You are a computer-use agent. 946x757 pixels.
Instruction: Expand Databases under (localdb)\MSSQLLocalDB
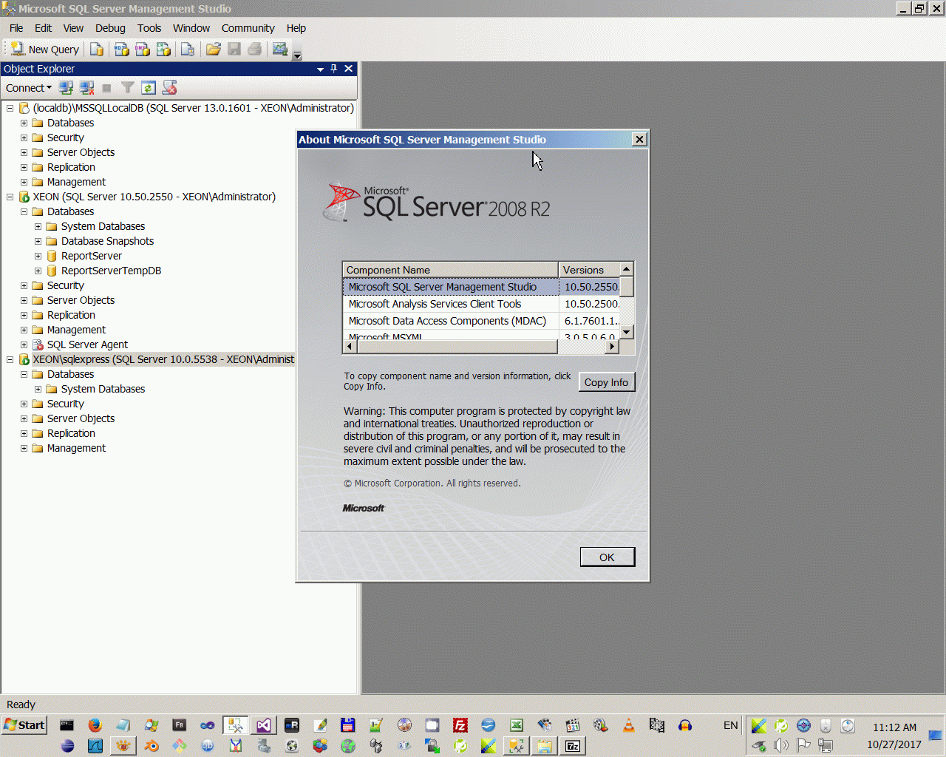[24, 123]
